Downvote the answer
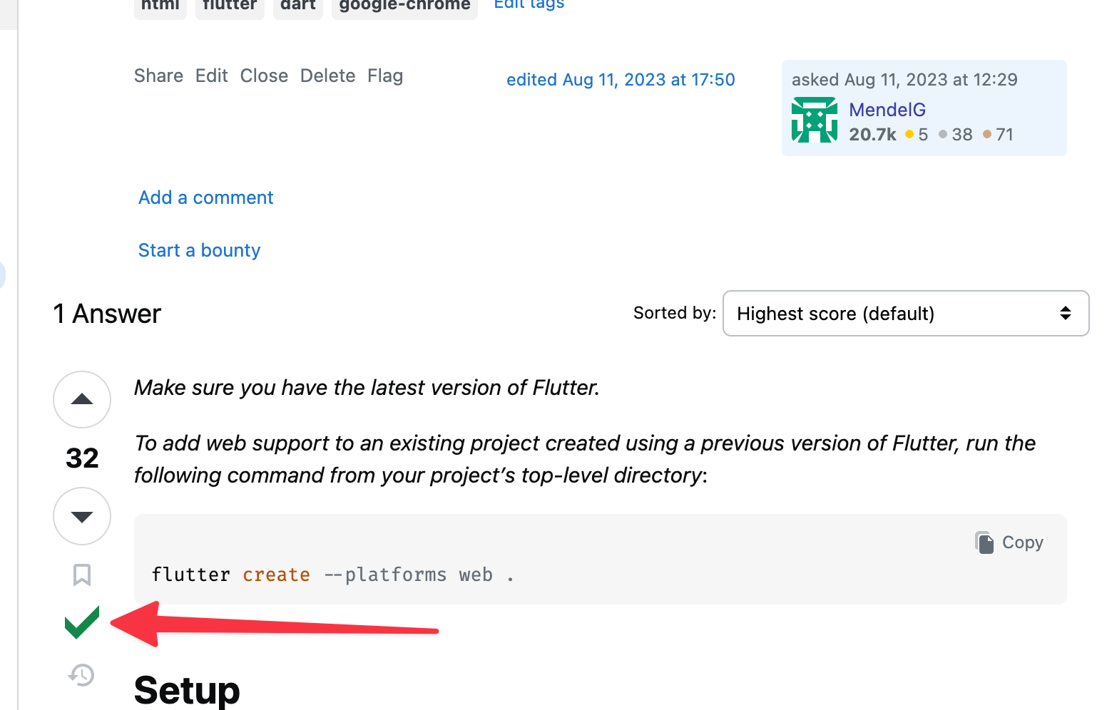The width and height of the screenshot is (1107, 710). [x=82, y=516]
